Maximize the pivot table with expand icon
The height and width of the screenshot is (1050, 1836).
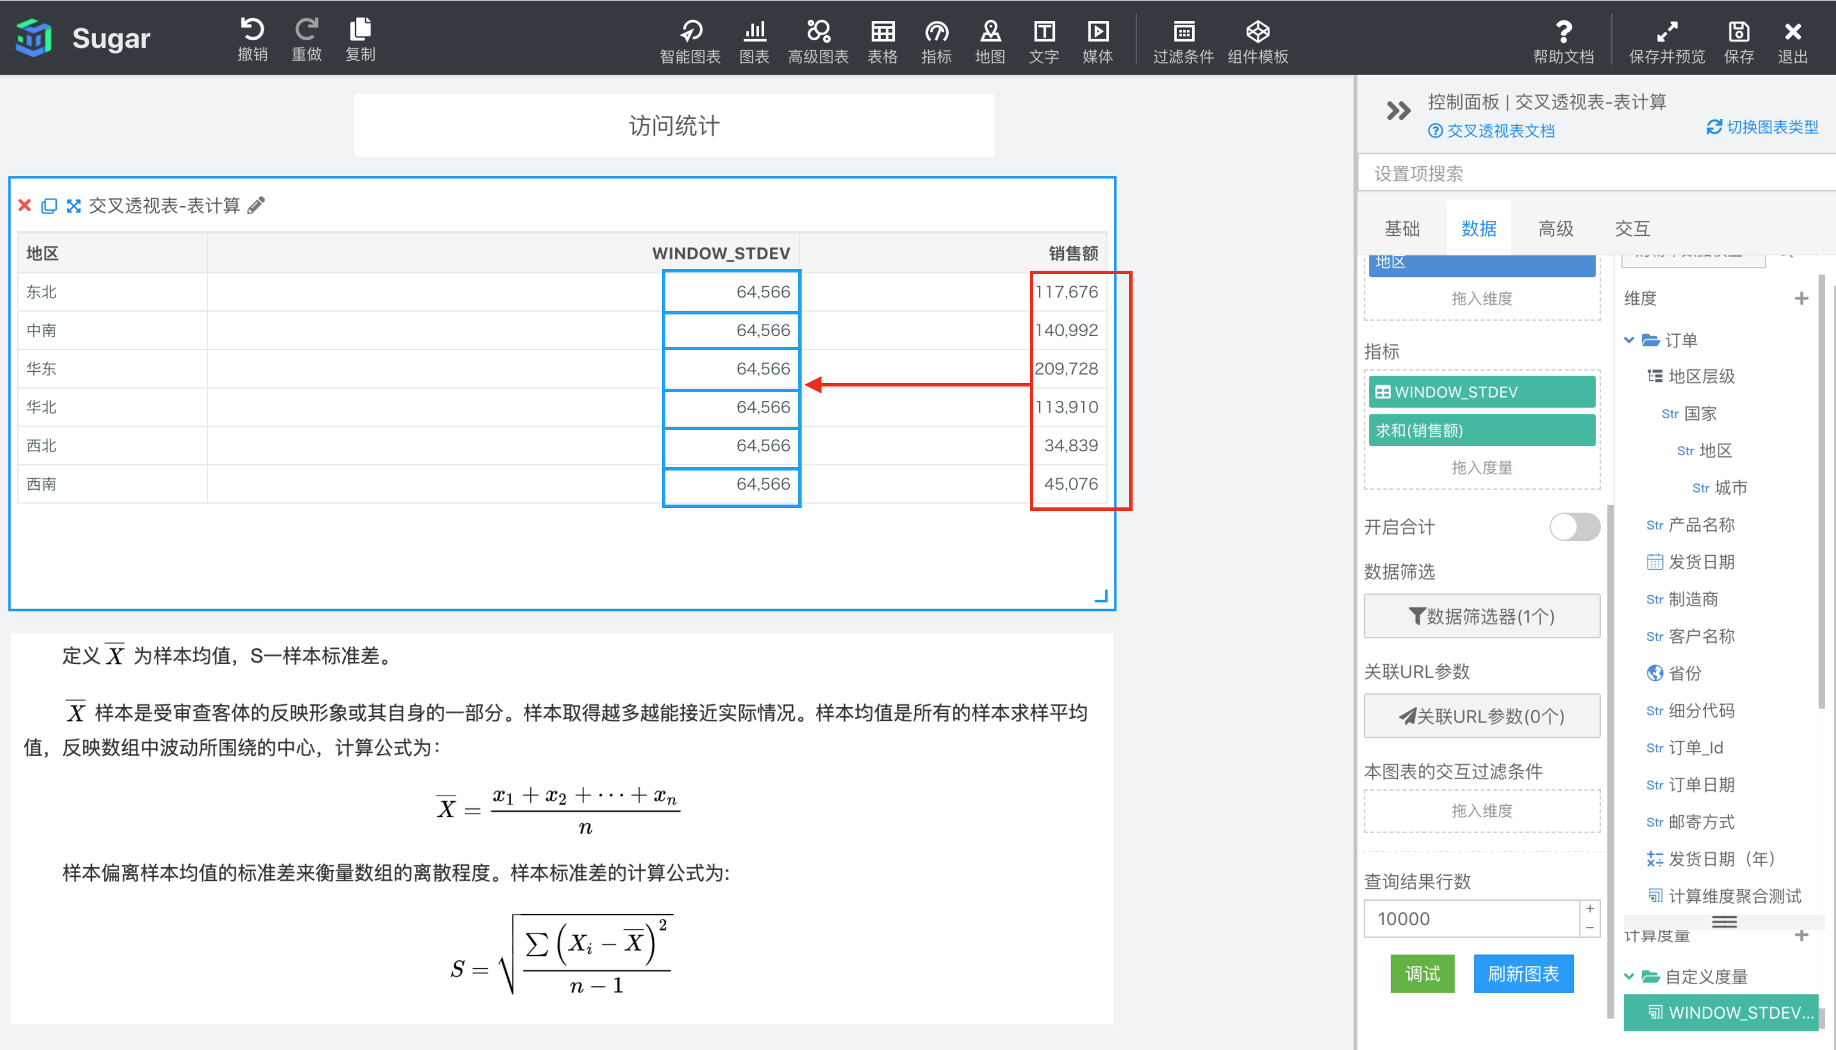point(74,205)
